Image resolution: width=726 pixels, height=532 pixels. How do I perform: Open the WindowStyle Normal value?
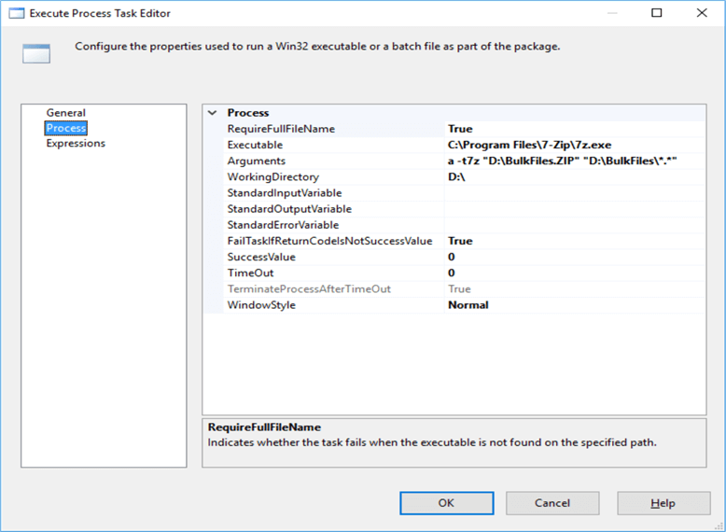[574, 304]
